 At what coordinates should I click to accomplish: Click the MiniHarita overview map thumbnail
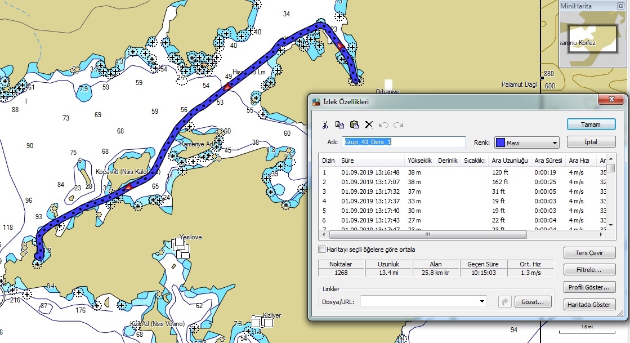593,39
